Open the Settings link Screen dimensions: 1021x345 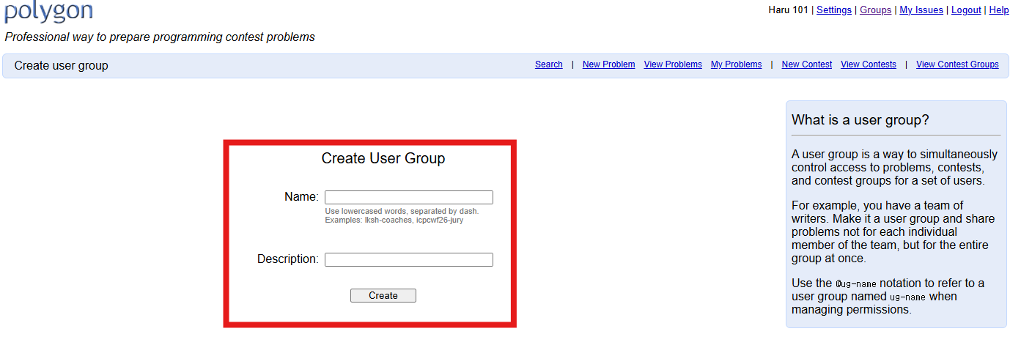pos(834,10)
